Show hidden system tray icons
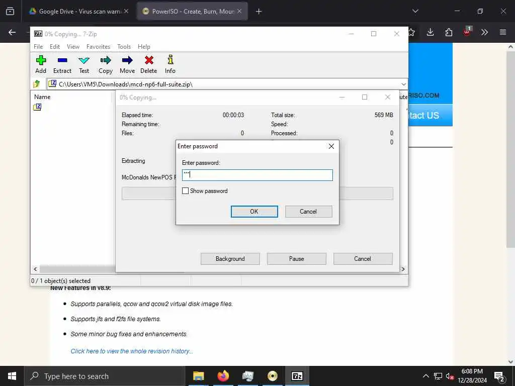 425,376
